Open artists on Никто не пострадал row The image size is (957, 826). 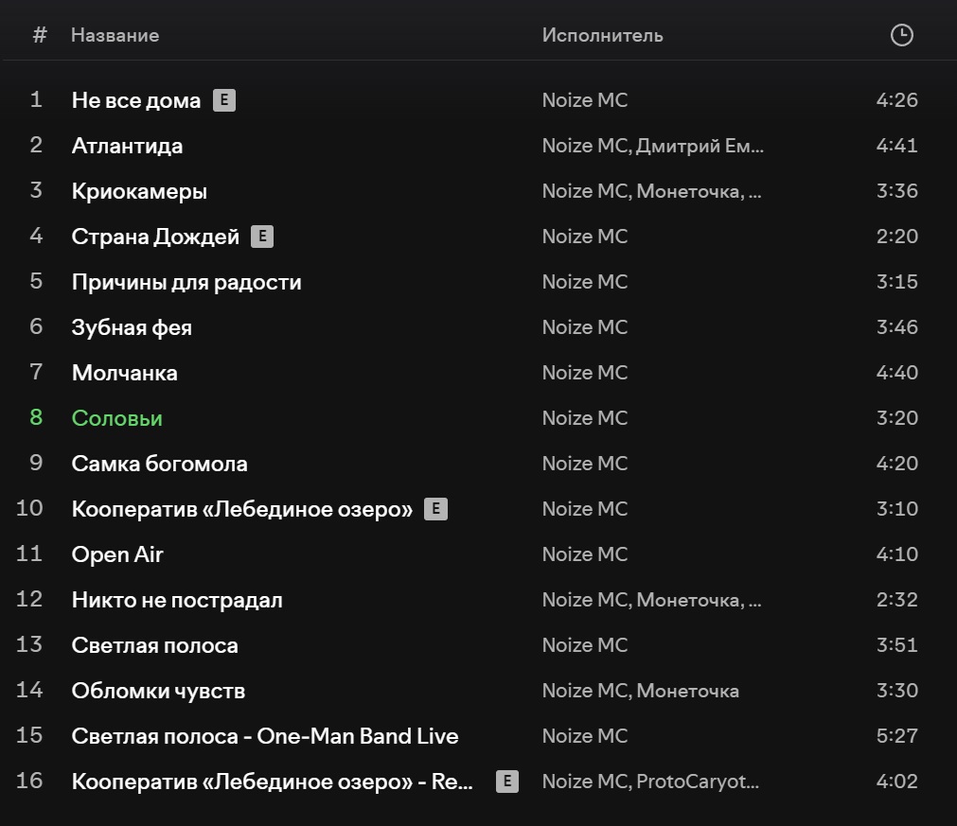[652, 600]
